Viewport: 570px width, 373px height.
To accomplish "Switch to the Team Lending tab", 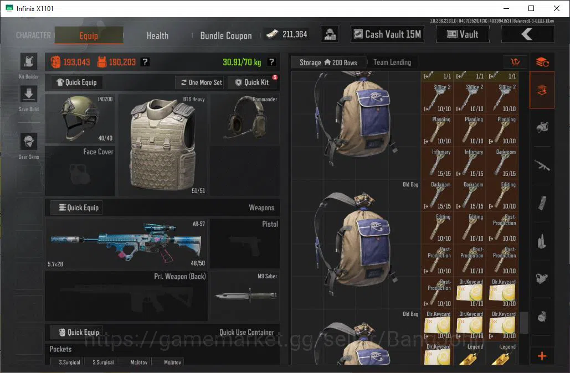I will tap(392, 63).
